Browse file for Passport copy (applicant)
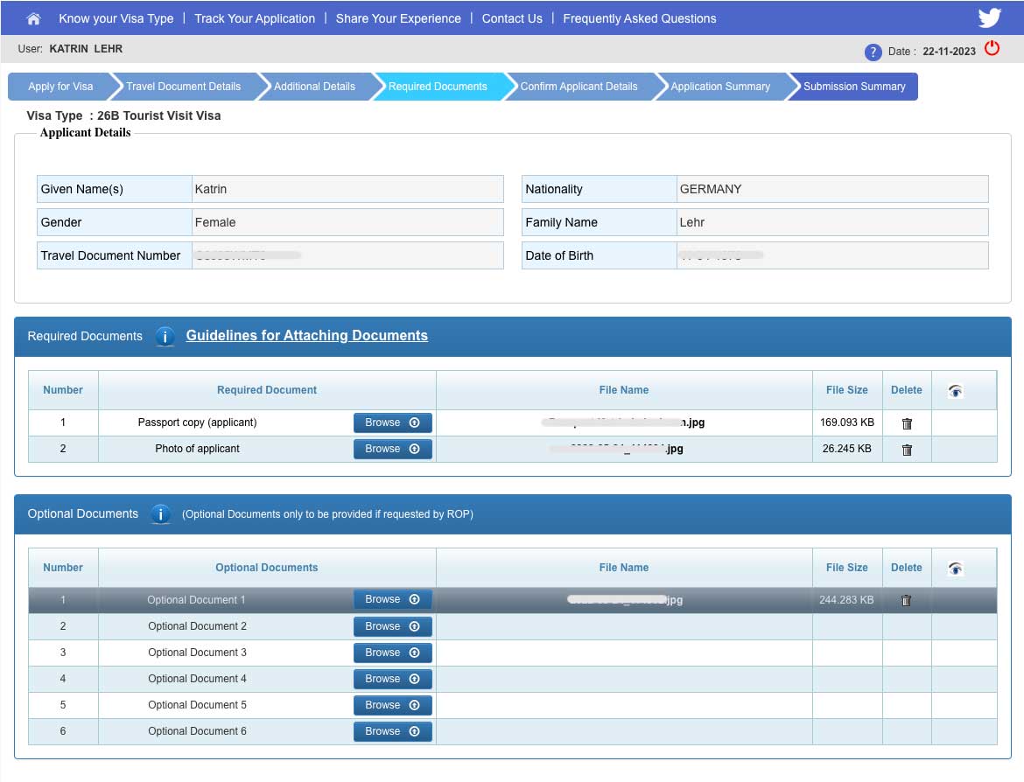Viewport: 1024px width, 782px height. coord(392,422)
